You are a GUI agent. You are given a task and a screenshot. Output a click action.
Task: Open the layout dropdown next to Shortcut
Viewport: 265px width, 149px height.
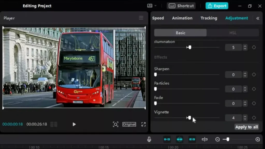152,6
